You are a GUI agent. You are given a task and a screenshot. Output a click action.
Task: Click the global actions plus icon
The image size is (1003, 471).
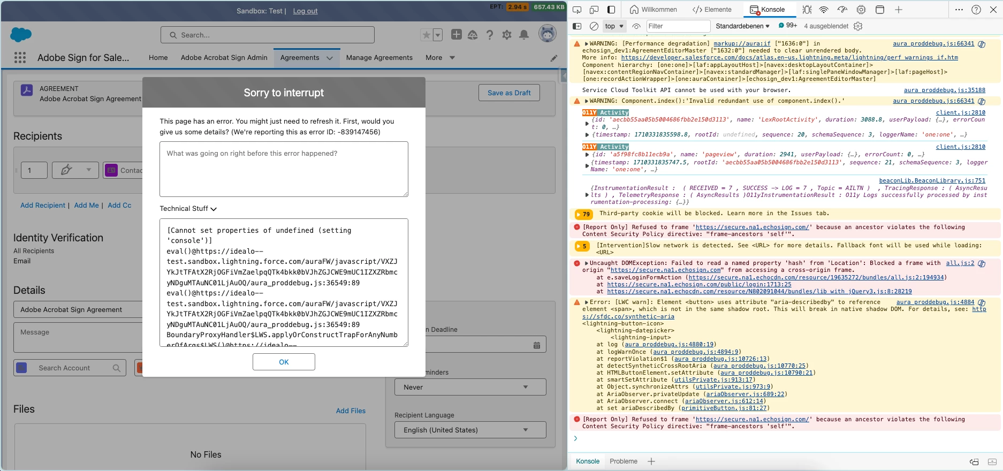457,34
